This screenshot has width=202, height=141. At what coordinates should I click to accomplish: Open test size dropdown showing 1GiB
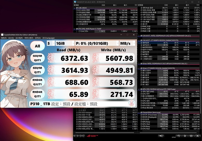pos(65,43)
